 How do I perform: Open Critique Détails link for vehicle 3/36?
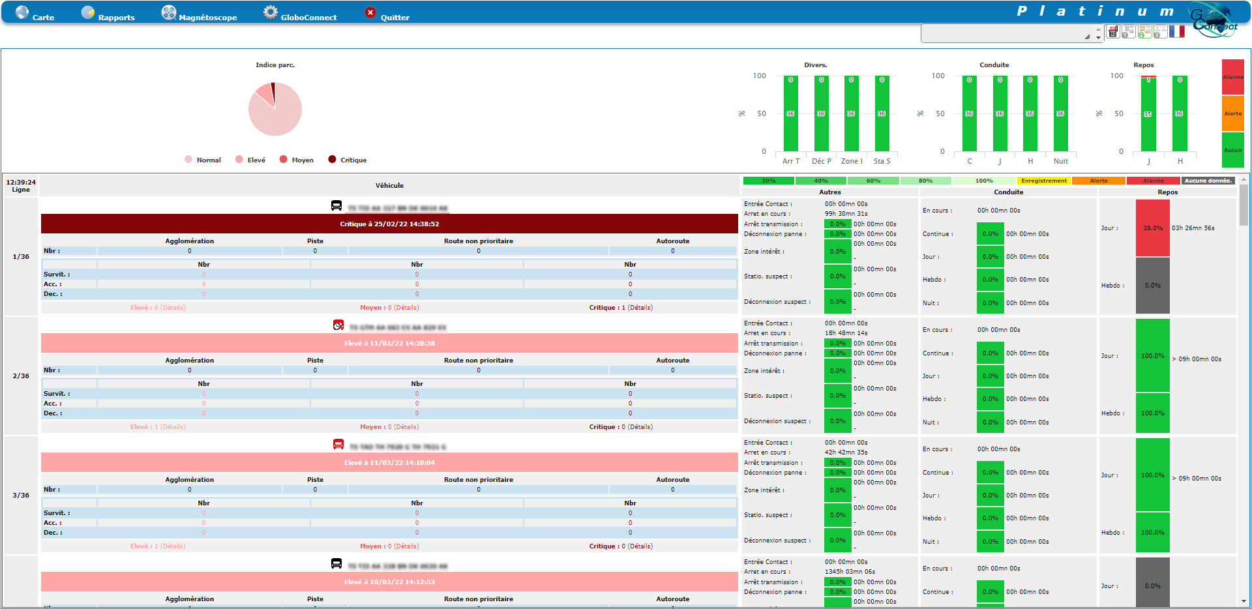(x=640, y=546)
